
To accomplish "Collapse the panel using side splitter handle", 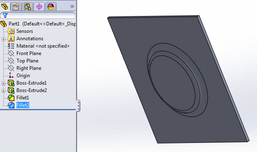I will click(x=78, y=106).
